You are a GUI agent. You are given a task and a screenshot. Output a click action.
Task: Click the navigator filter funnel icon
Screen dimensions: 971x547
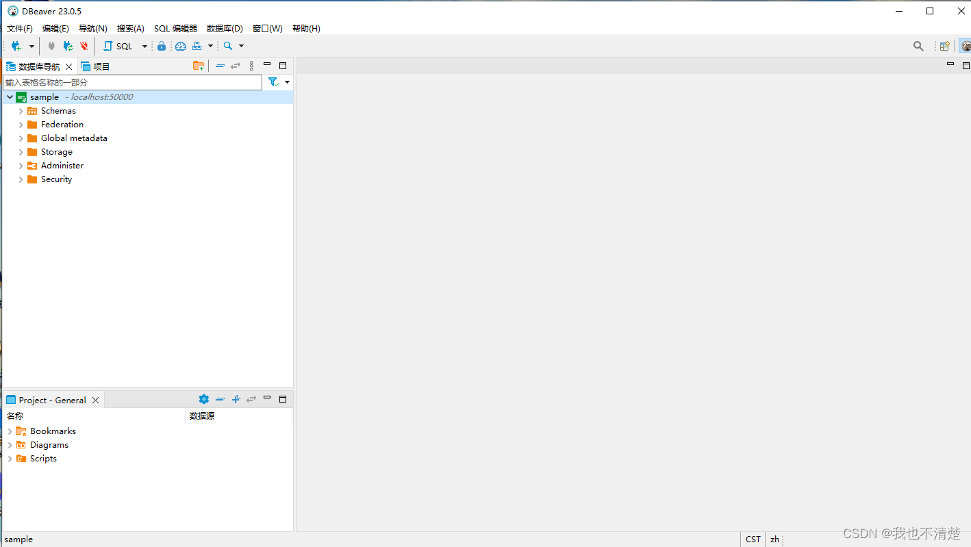tap(273, 82)
